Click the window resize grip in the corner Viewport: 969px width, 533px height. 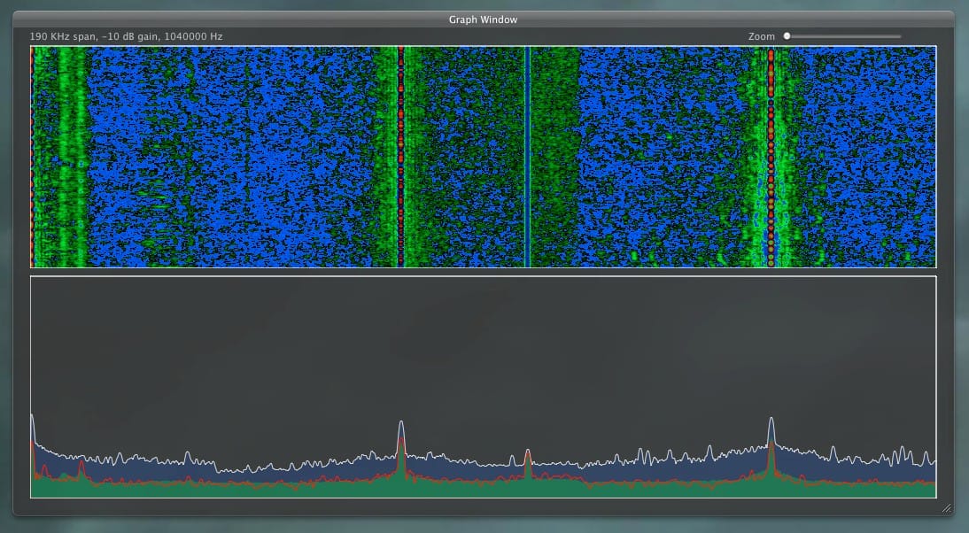[946, 508]
